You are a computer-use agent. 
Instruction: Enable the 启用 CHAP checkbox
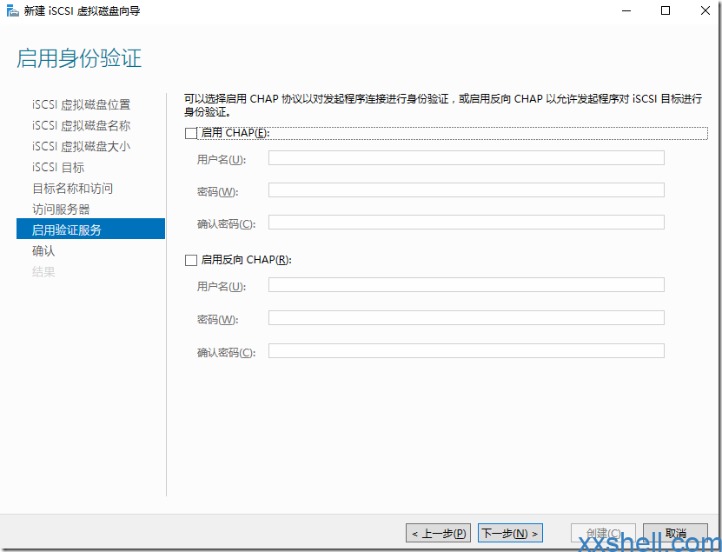(x=191, y=134)
